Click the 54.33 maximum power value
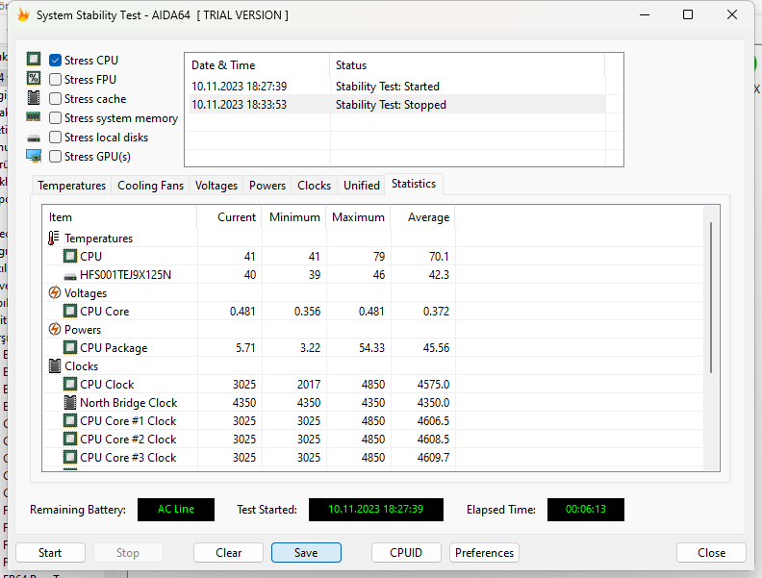This screenshot has width=762, height=578. tap(371, 348)
